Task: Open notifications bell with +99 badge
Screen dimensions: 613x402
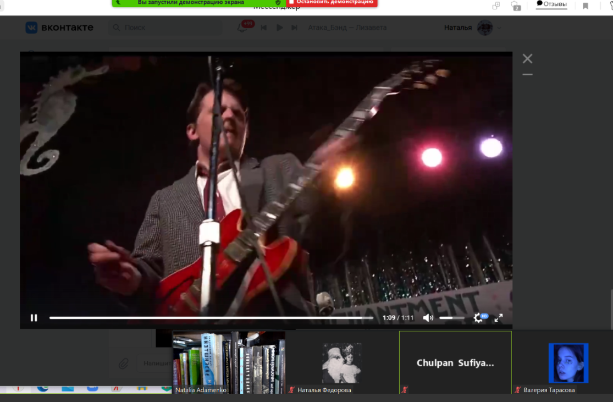Action: pyautogui.click(x=242, y=27)
